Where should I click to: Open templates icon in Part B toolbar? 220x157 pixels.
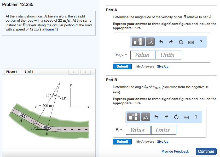pos(134,117)
